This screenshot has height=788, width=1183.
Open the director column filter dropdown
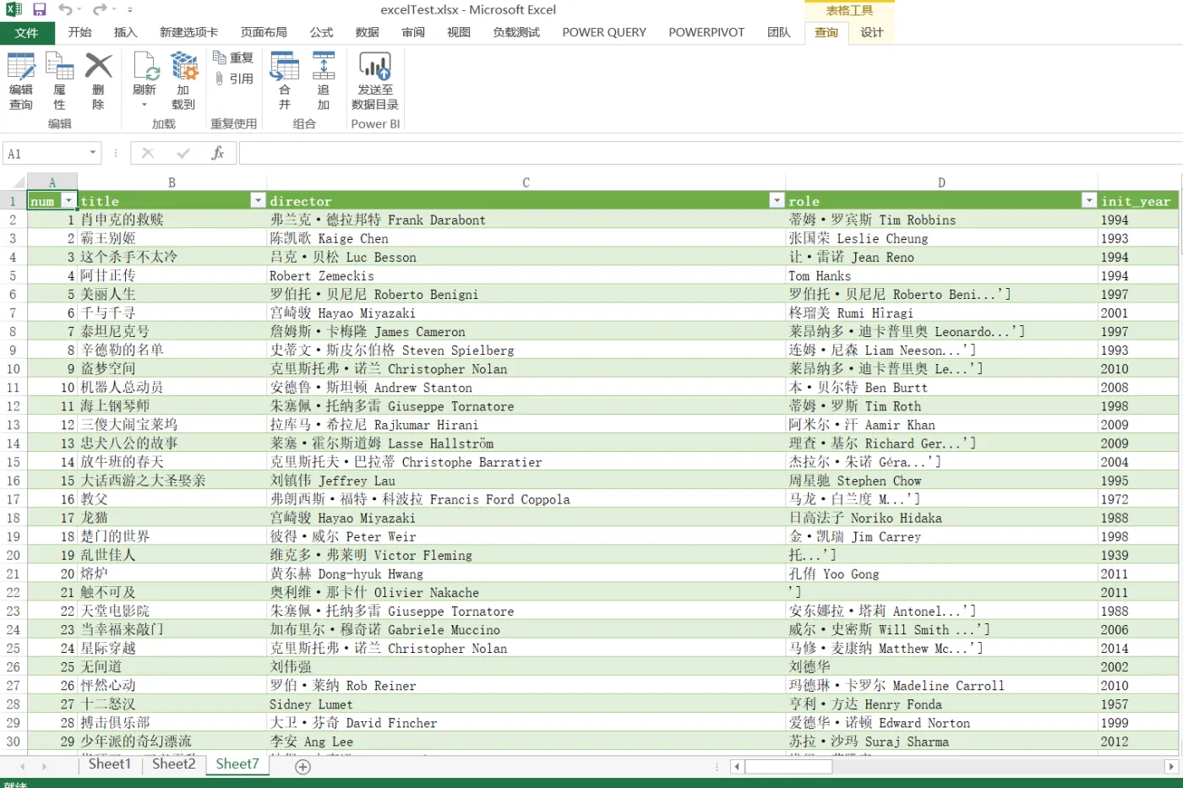[777, 201]
